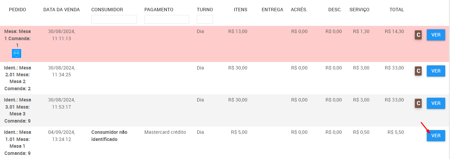Click the brown C icon for Mesa 3 order
The width and height of the screenshot is (450, 159).
click(418, 103)
